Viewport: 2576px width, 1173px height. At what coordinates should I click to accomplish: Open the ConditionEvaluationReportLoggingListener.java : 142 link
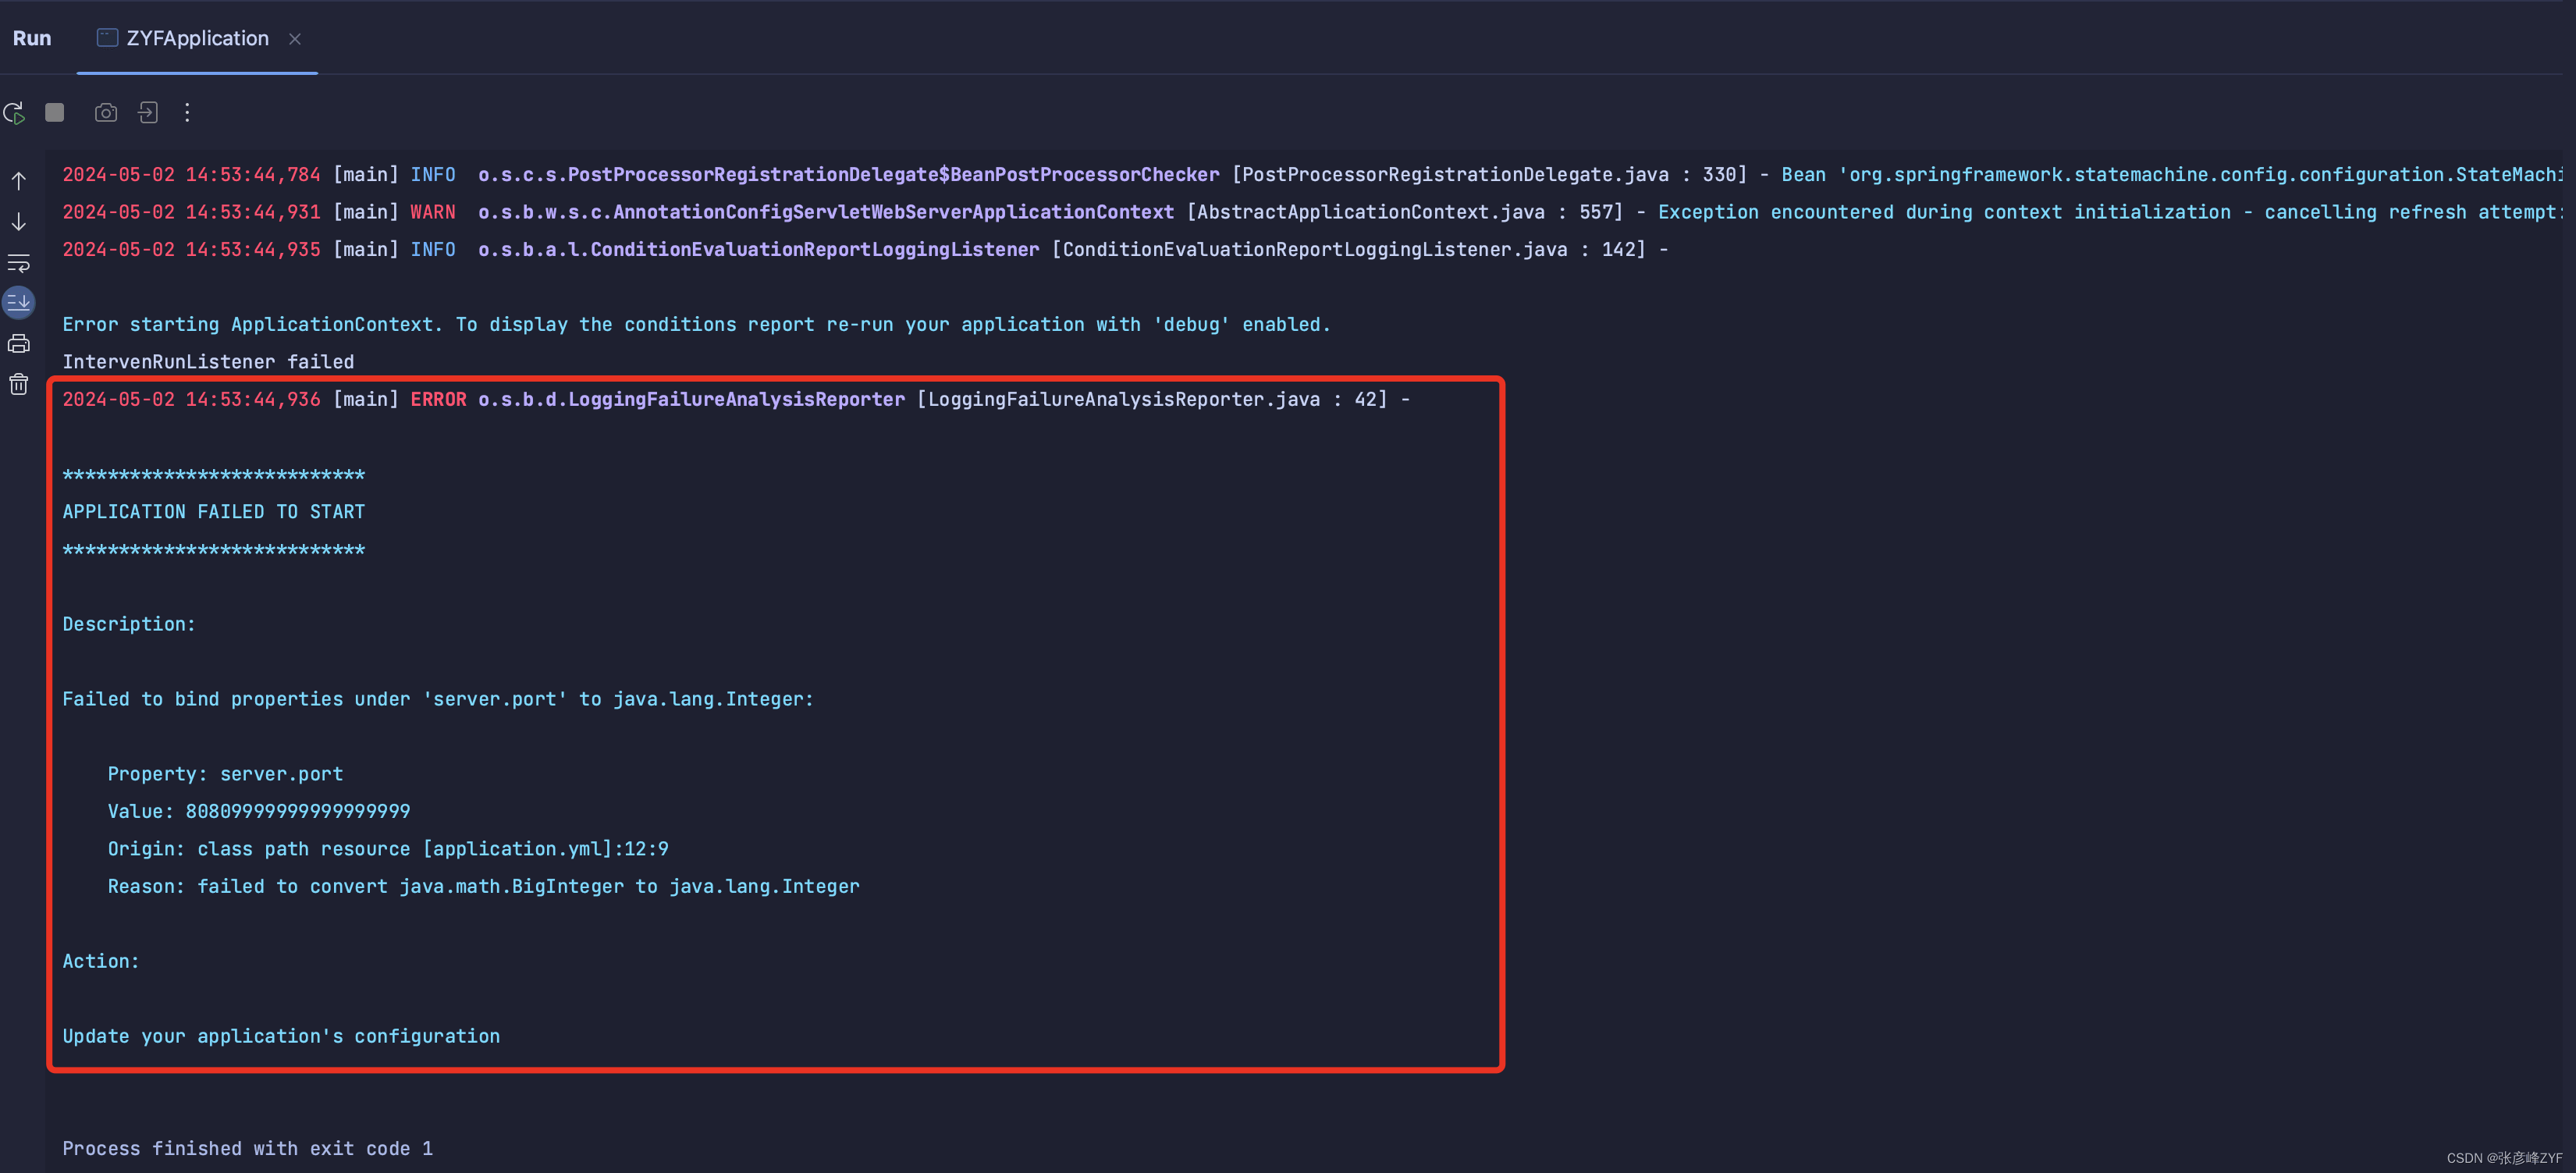pos(1348,250)
